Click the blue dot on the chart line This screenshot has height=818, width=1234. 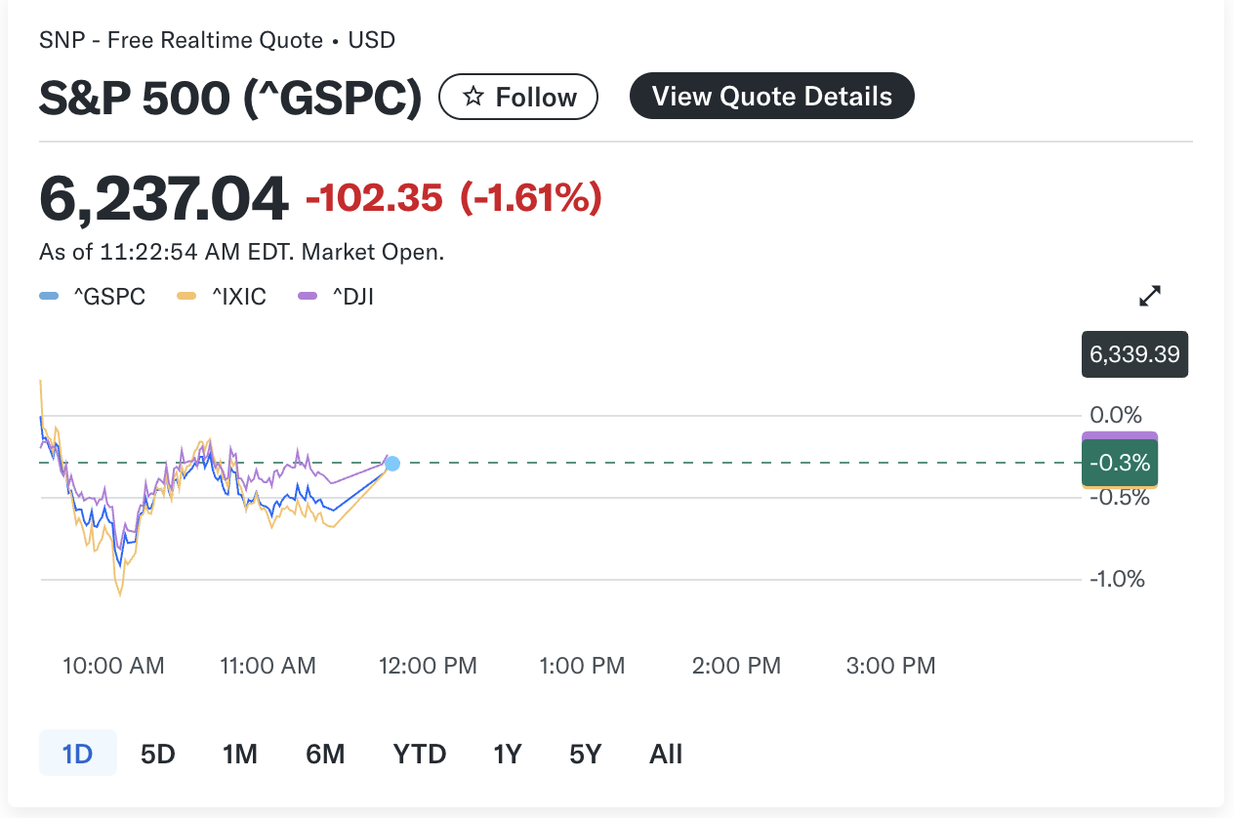tap(391, 464)
